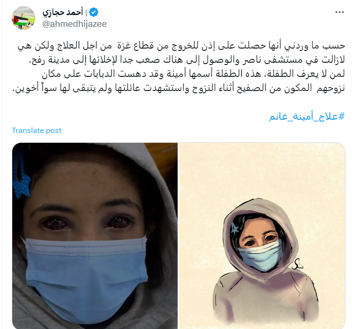This screenshot has height=329, width=352.
Task: Click the drawn face mask in the illustration
Action: click(260, 255)
